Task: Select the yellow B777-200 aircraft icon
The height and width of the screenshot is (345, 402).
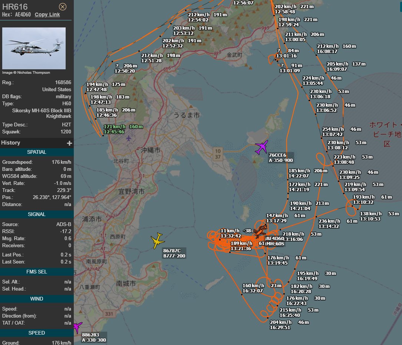Action: (157, 241)
